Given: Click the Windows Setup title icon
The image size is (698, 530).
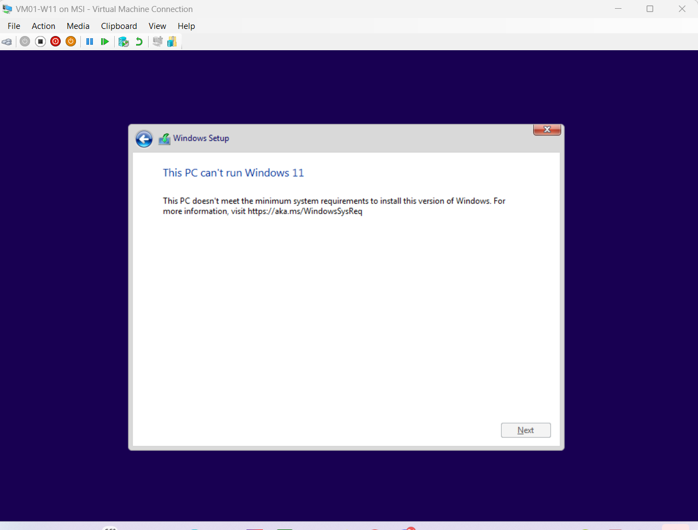Looking at the screenshot, I should pos(164,139).
